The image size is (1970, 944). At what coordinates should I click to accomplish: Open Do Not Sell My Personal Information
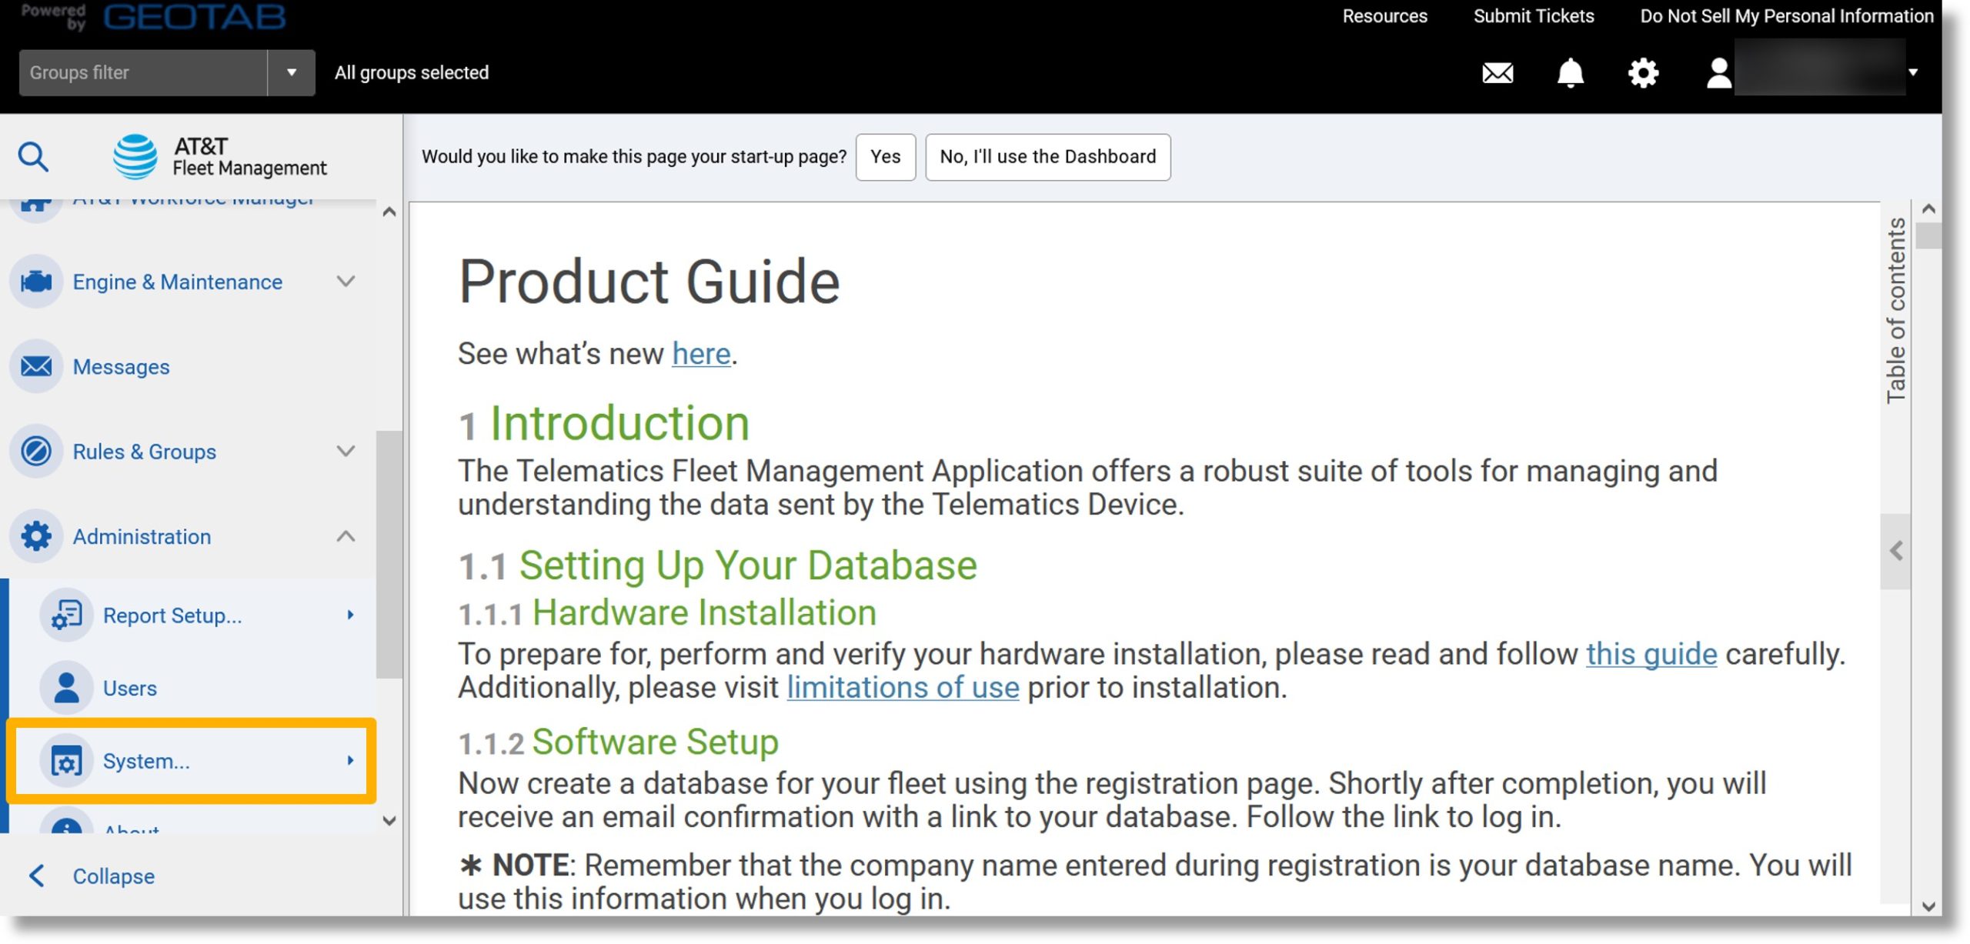pyautogui.click(x=1786, y=16)
